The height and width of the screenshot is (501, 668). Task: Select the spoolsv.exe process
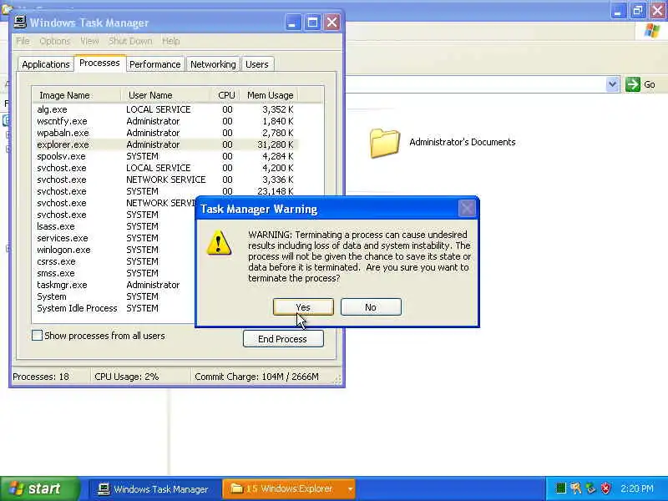tap(165, 156)
